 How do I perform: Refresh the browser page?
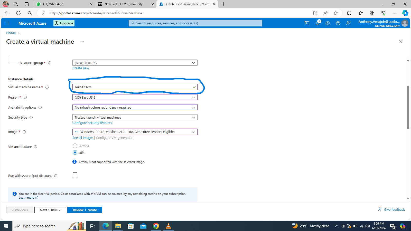point(18,13)
